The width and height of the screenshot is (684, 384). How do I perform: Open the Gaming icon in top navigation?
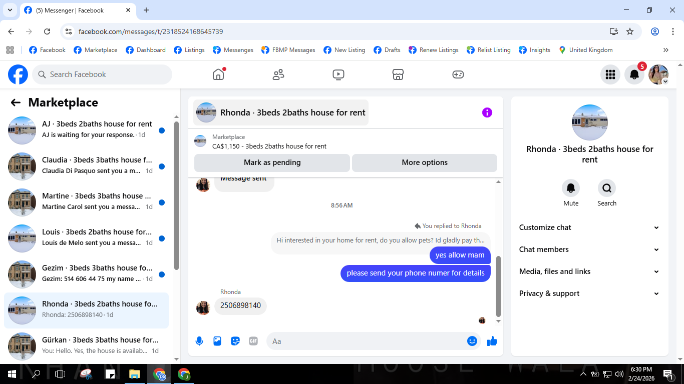458,74
